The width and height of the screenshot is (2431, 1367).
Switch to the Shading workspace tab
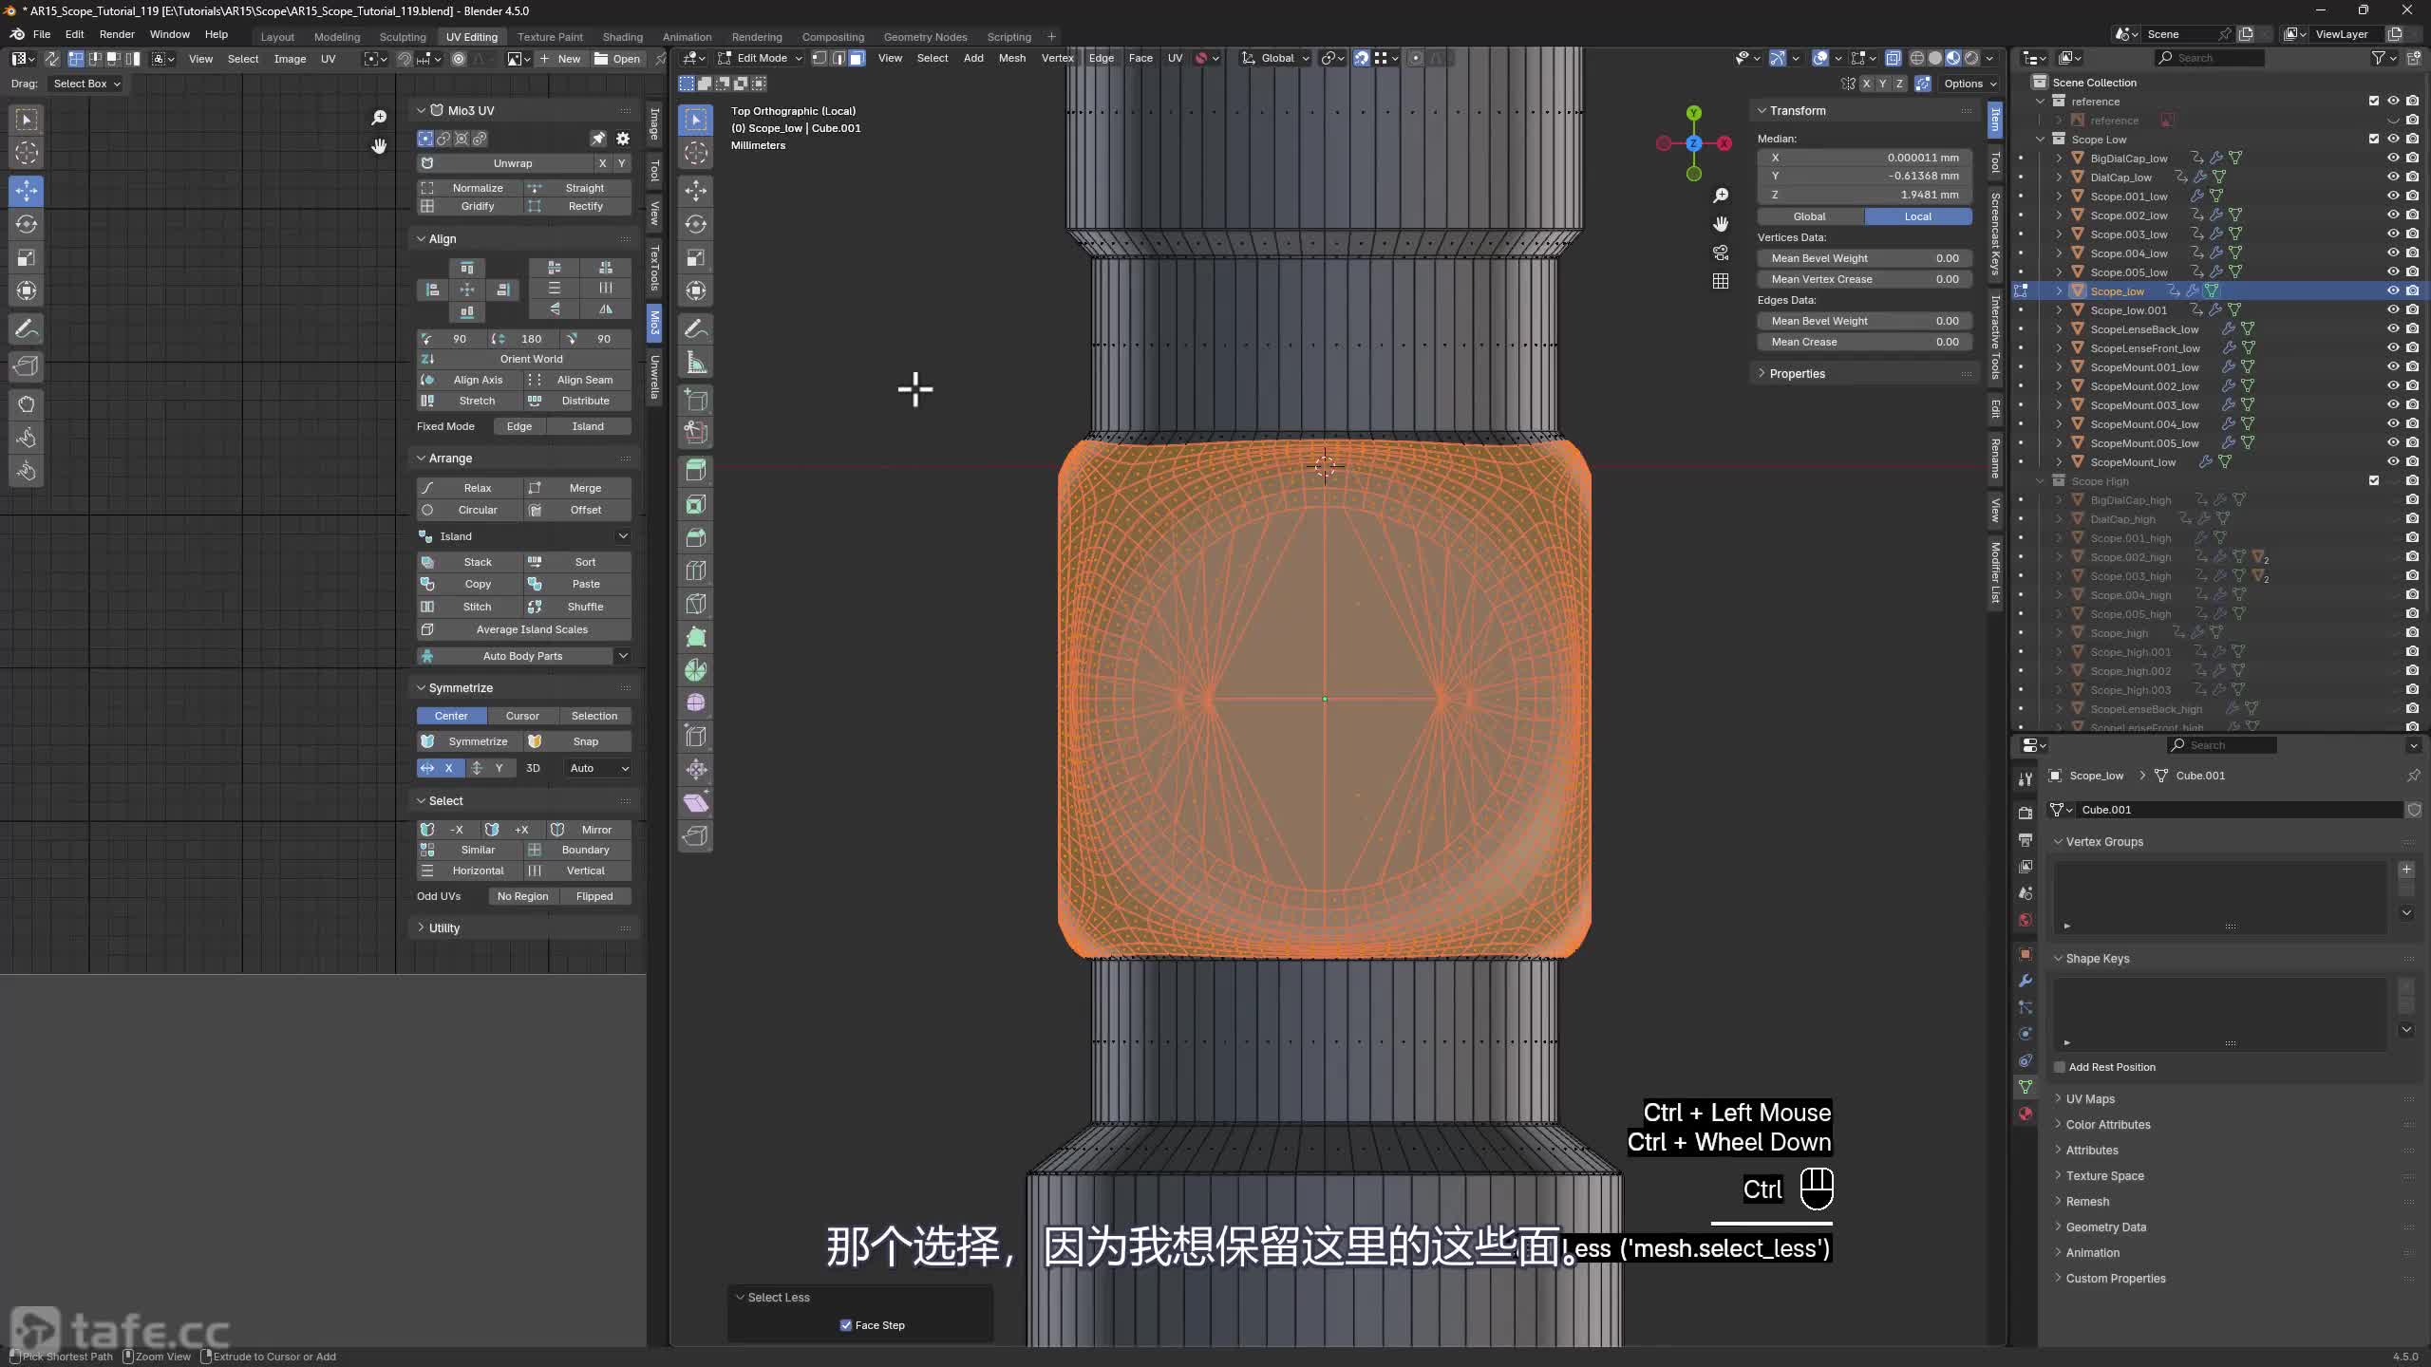[x=622, y=37]
